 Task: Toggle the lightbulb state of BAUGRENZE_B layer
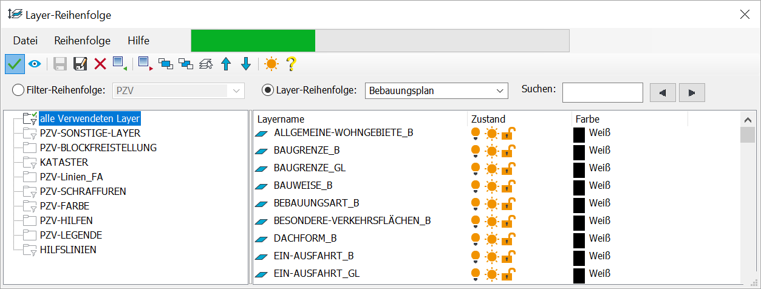click(x=476, y=150)
